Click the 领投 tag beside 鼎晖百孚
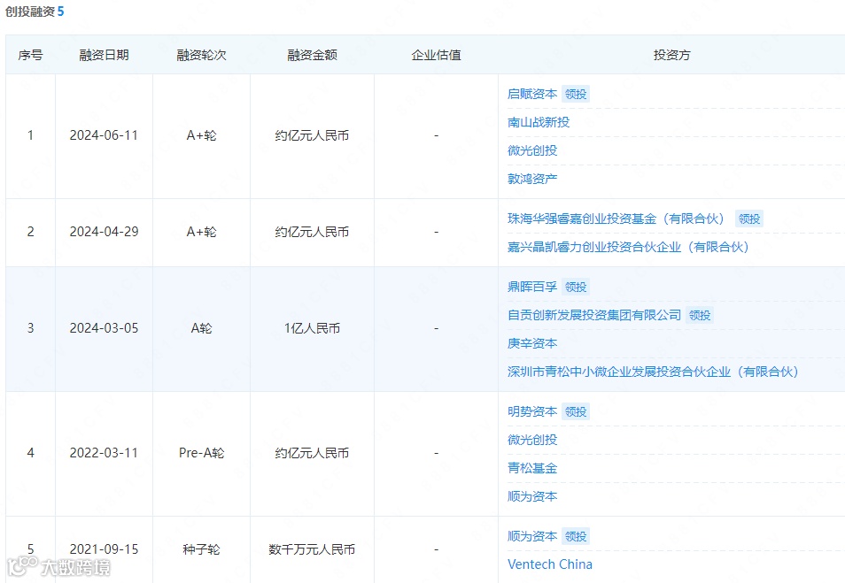This screenshot has width=845, height=583. tap(576, 288)
